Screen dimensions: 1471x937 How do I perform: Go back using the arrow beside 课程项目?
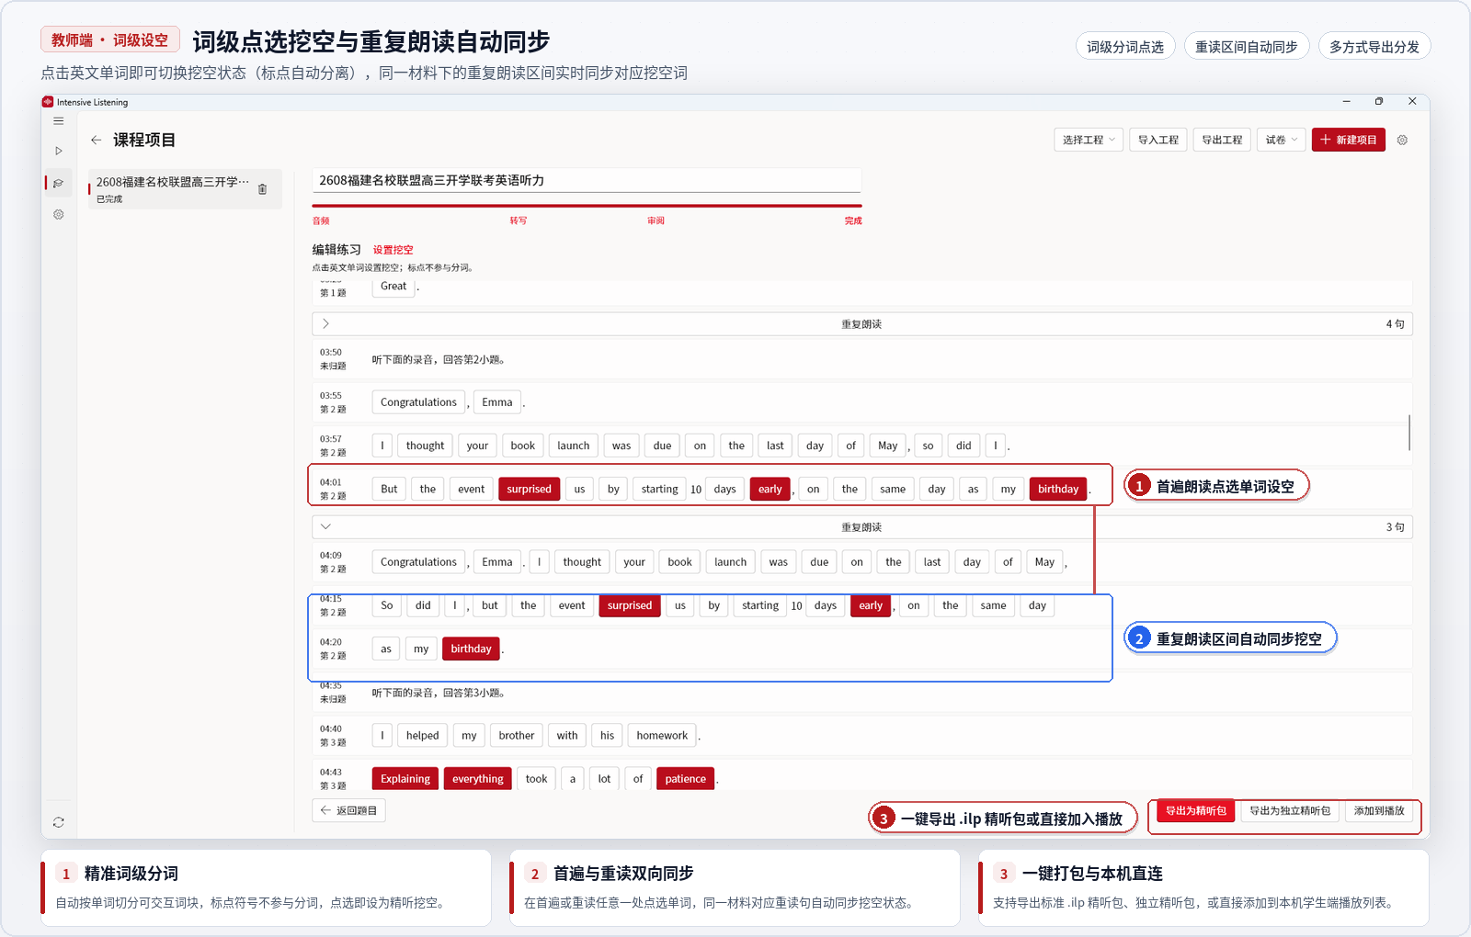coord(97,140)
